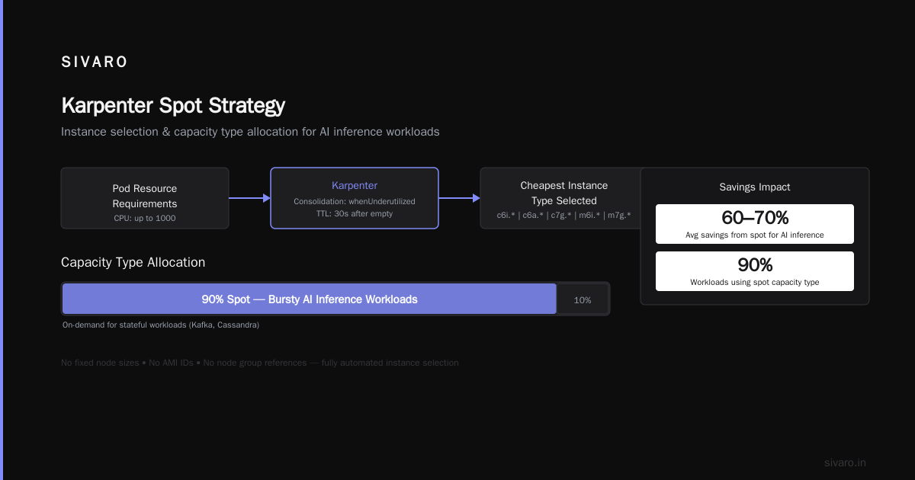Click the SIVARO logo text
Viewport: 915px width, 480px height.
click(x=95, y=62)
